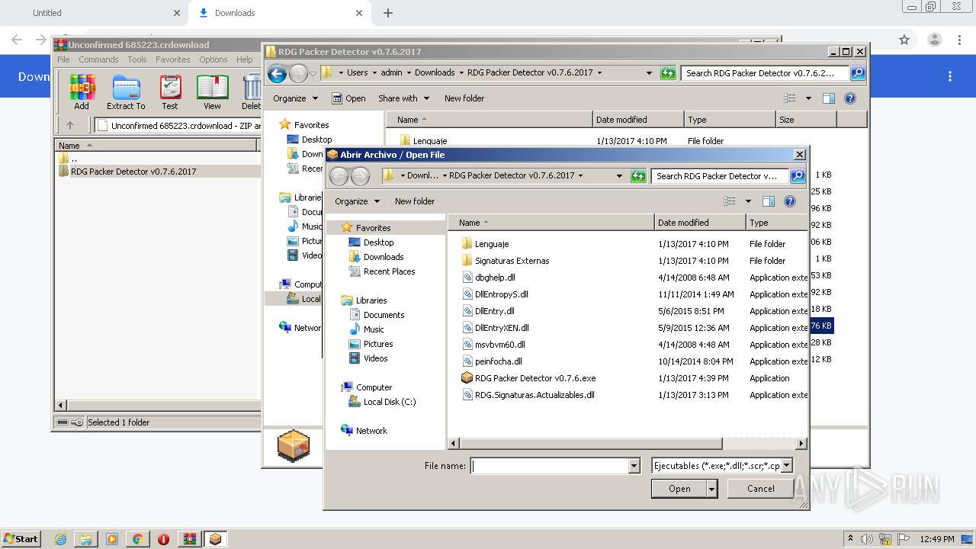976x549 pixels.
Task: Click WinRAR Test icon
Action: [x=170, y=92]
